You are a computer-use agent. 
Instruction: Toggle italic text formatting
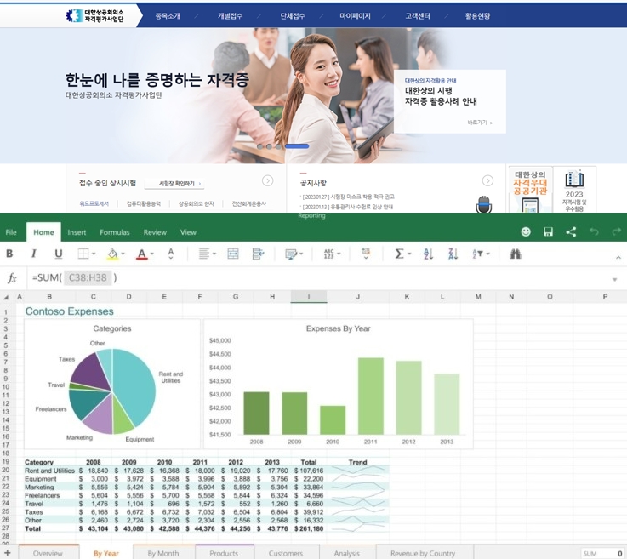tap(34, 254)
